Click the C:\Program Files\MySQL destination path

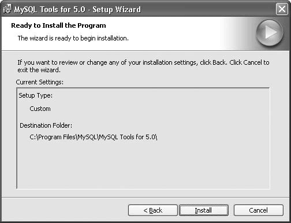click(94, 137)
